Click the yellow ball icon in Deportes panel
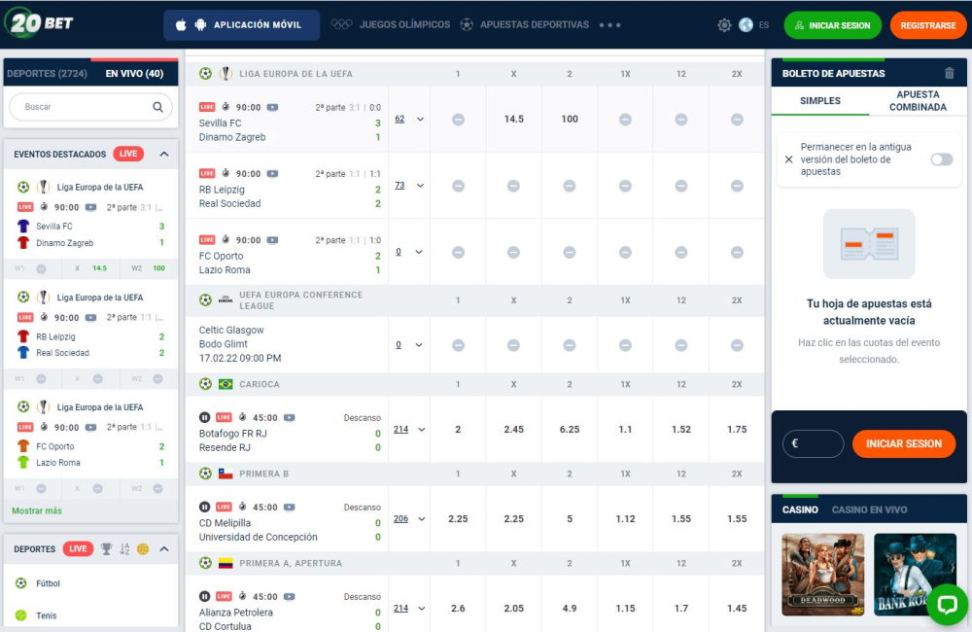Image resolution: width=972 pixels, height=632 pixels. coord(143,549)
